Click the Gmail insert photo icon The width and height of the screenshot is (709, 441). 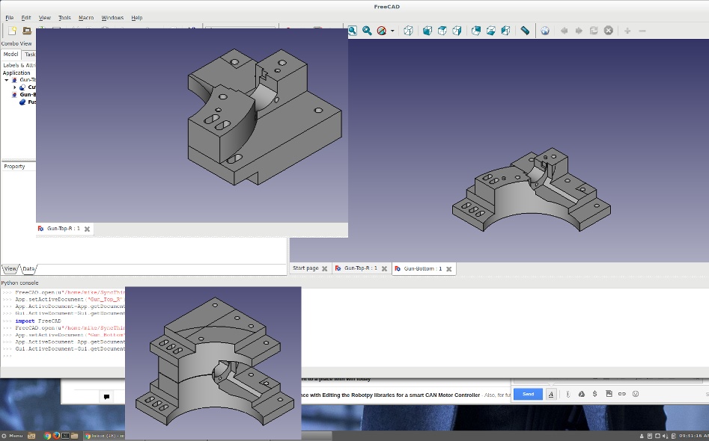pos(609,394)
